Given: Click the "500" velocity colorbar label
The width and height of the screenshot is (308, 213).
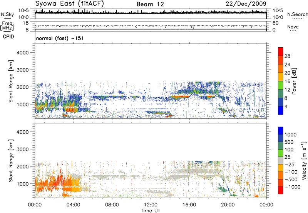Looking at the screenshot, I should (x=289, y=142).
